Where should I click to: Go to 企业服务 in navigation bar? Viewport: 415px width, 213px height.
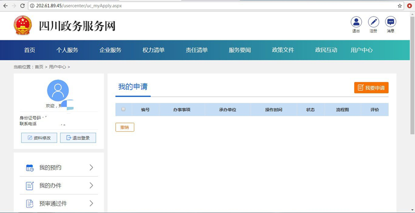[x=110, y=50]
